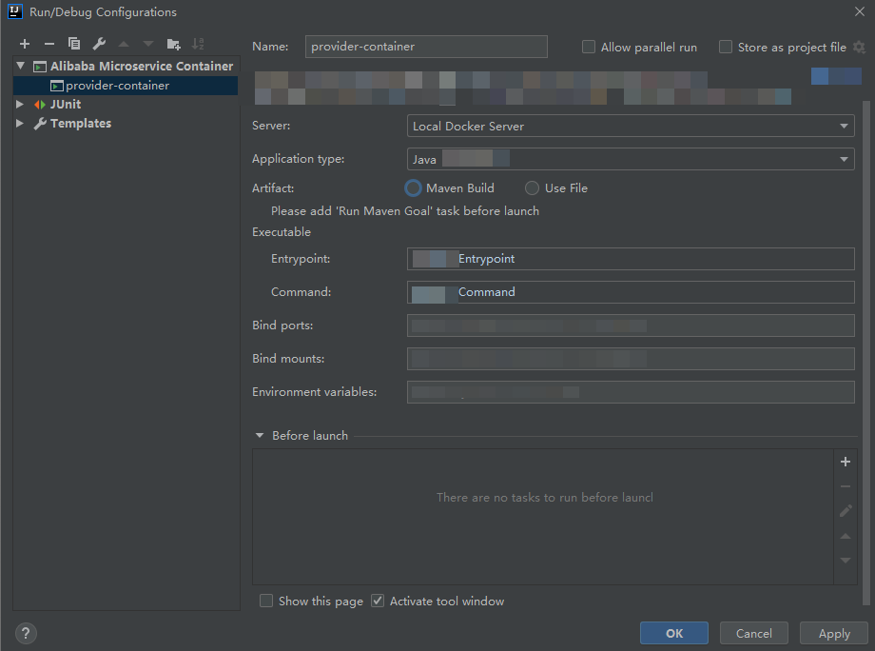Screen dimensions: 875x651
Task: Enable Store as project file checkbox
Action: [726, 47]
